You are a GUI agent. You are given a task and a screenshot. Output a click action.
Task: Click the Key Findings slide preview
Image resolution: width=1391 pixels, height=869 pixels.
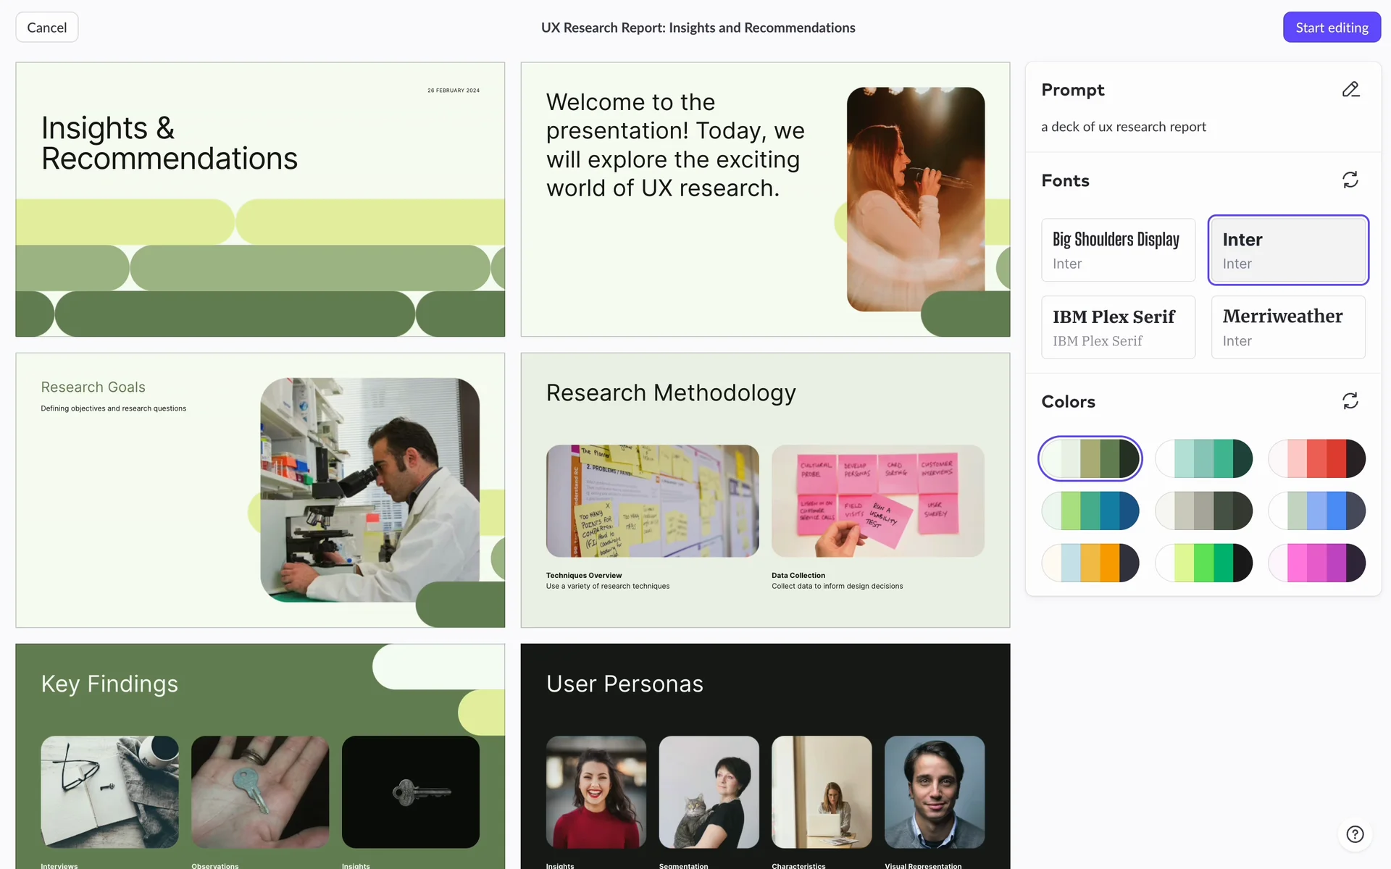point(260,755)
